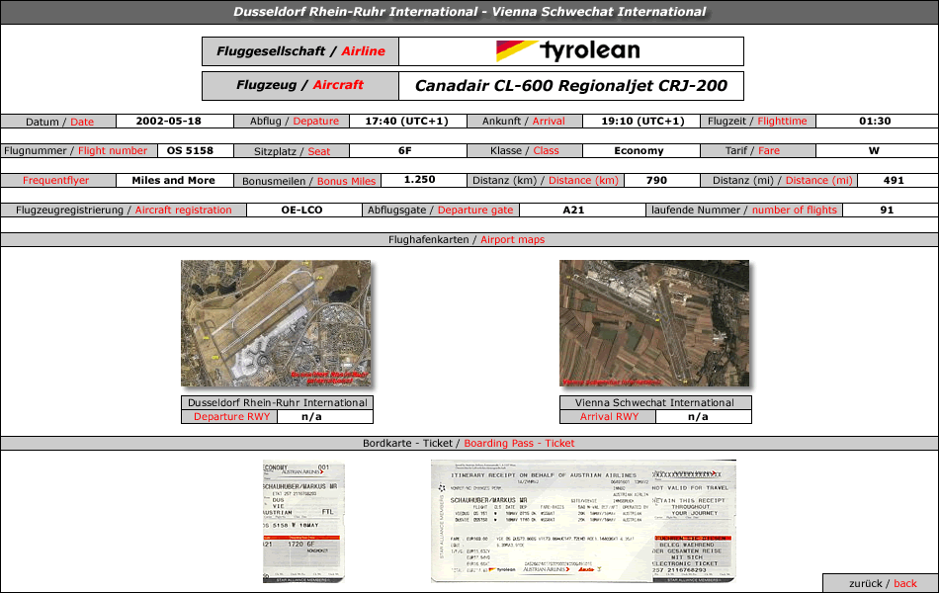This screenshot has height=593, width=939.
Task: Click the page title route header
Action: coord(469,12)
